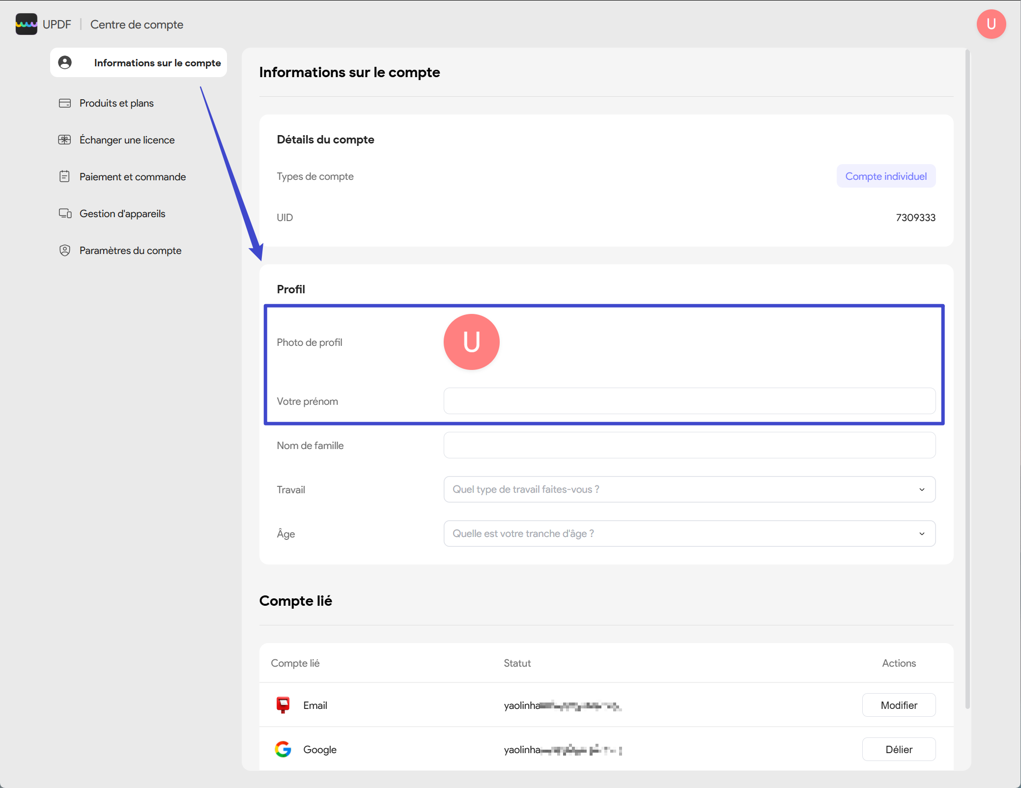Screen dimensions: 1021x788
Task: Click the Votre prénom input field
Action: 689,401
